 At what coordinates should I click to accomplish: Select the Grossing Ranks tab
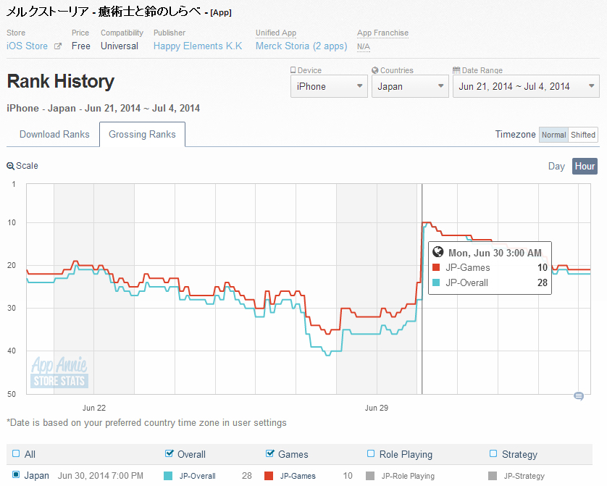[142, 134]
